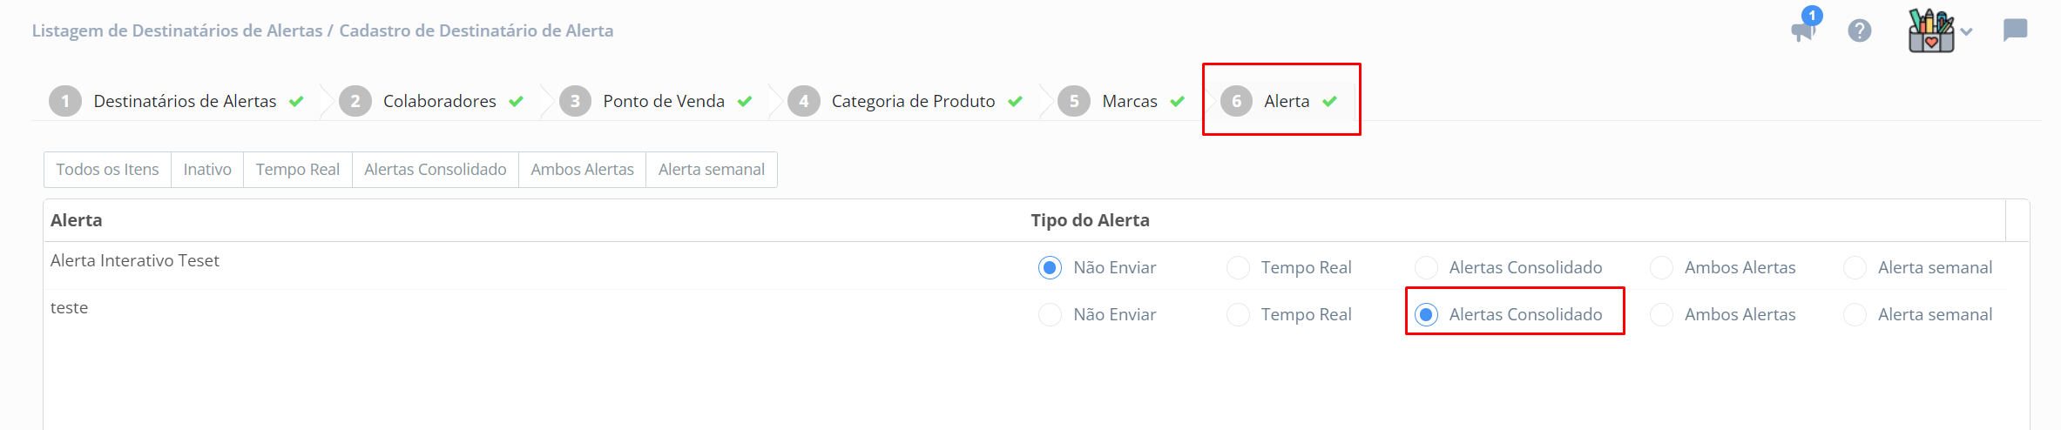Select Não Enviar for the teste alert
This screenshot has height=430, width=2061.
[x=1051, y=314]
